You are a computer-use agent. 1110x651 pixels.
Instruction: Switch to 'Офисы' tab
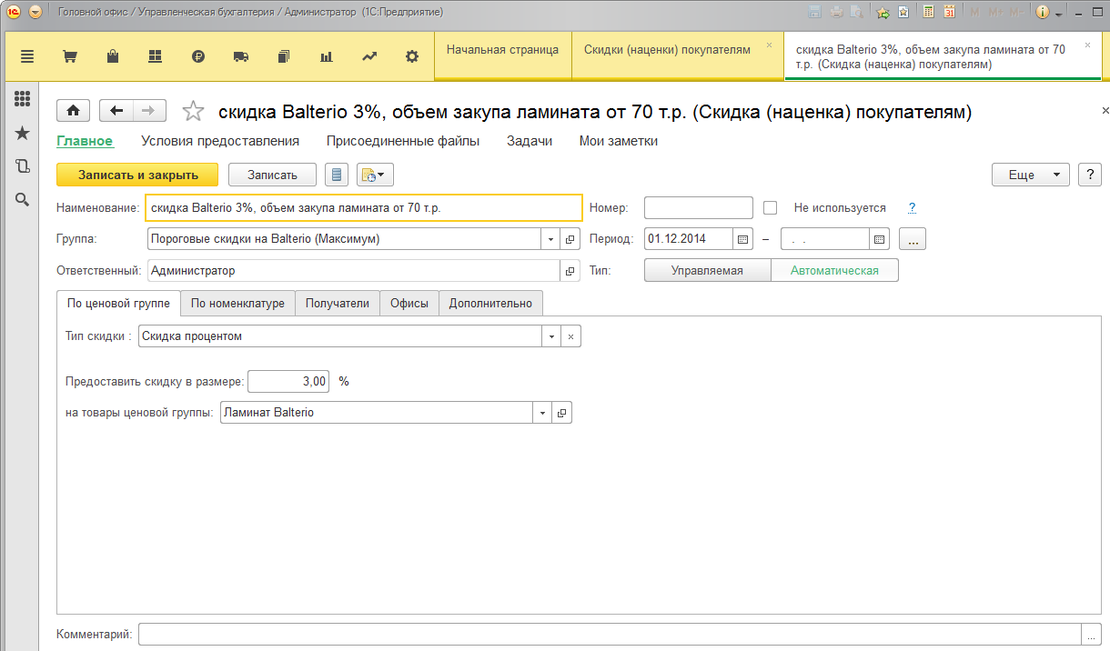pos(409,304)
